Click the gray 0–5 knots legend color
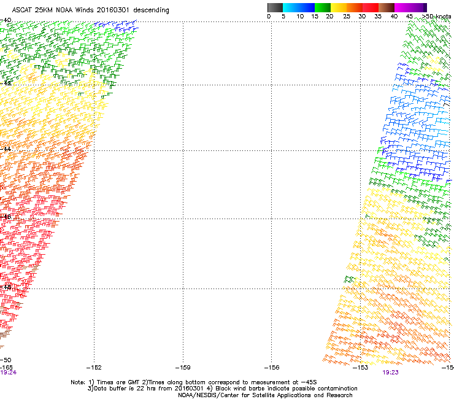This screenshot has width=454, height=399. click(275, 7)
